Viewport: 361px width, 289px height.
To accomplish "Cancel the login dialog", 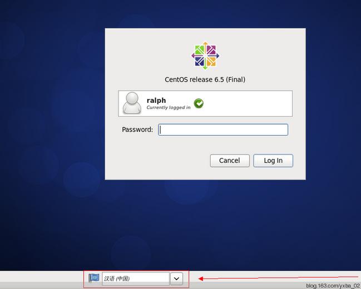I will [230, 161].
